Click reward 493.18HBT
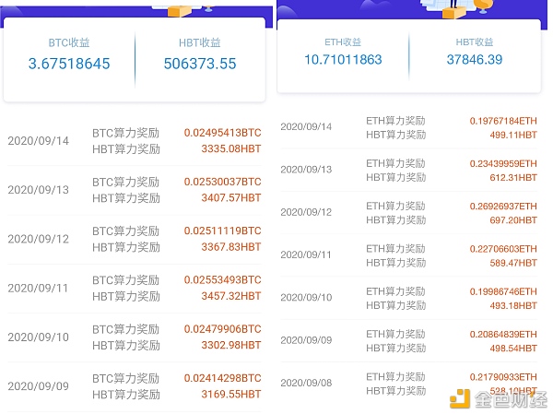 pyautogui.click(x=513, y=305)
